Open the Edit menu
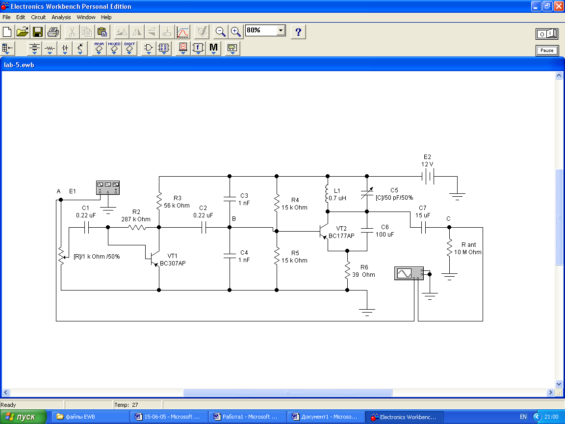The image size is (565, 424). 21,17
